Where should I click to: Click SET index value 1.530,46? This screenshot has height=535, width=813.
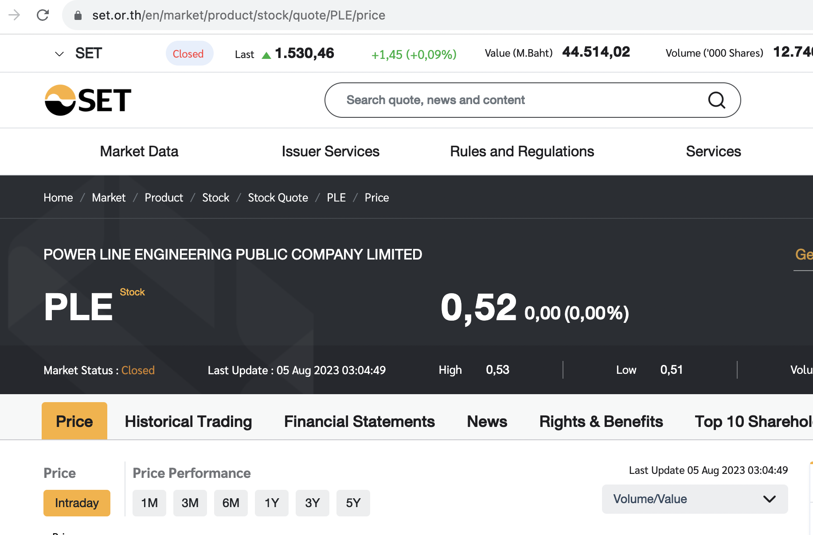click(305, 53)
